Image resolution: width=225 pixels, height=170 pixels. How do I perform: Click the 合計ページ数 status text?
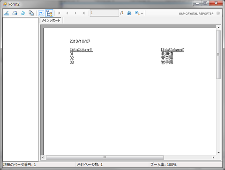click(90, 165)
